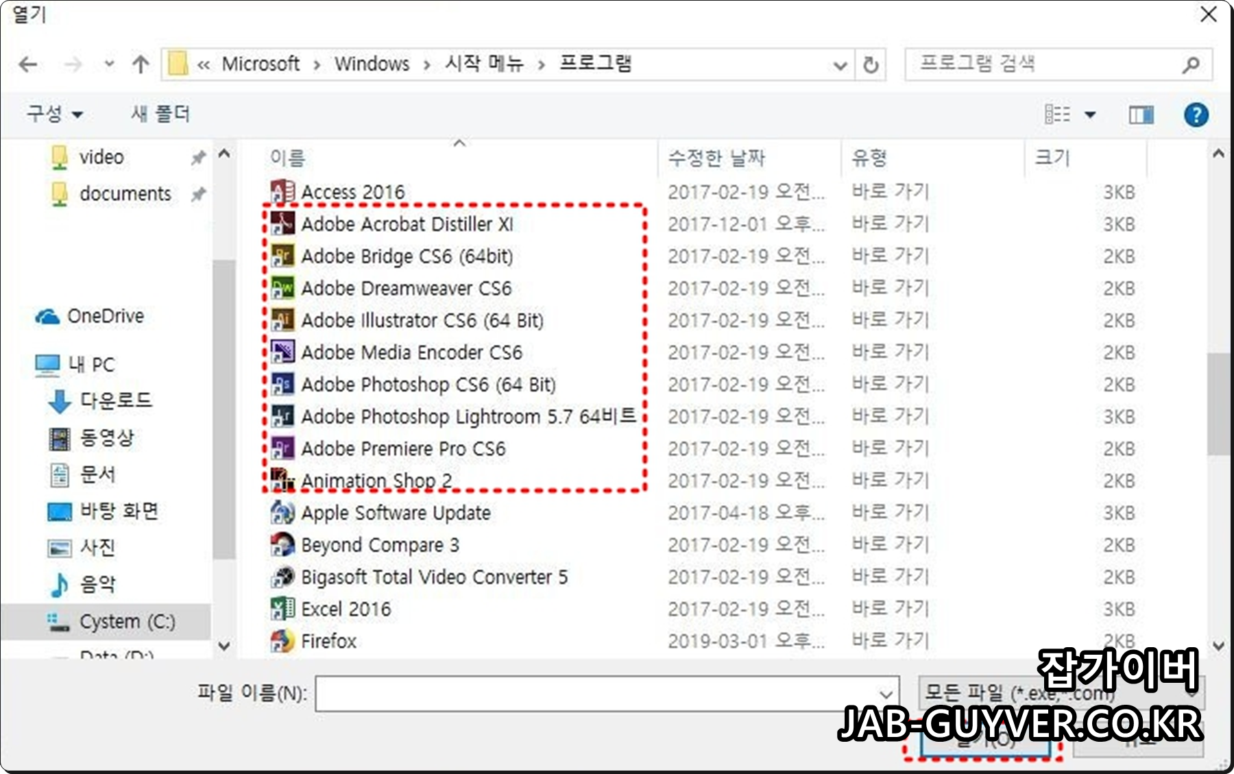This screenshot has height=774, width=1234.
Task: Go up one folder level
Action: 141,65
